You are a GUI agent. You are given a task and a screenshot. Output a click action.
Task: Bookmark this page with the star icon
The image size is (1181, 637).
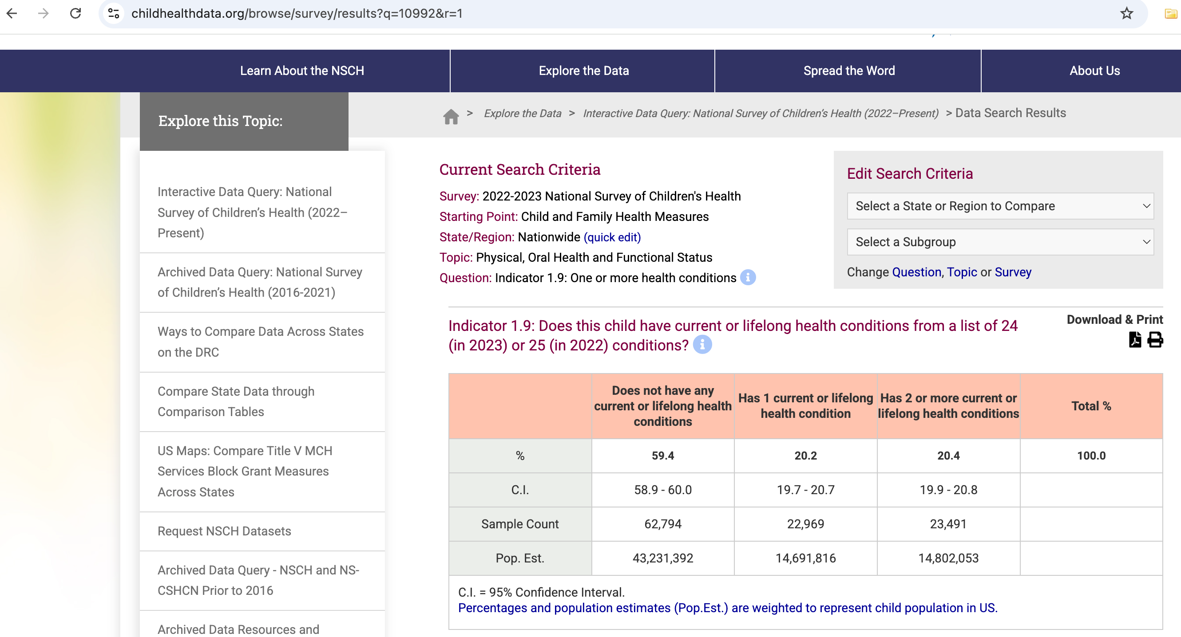click(1126, 13)
